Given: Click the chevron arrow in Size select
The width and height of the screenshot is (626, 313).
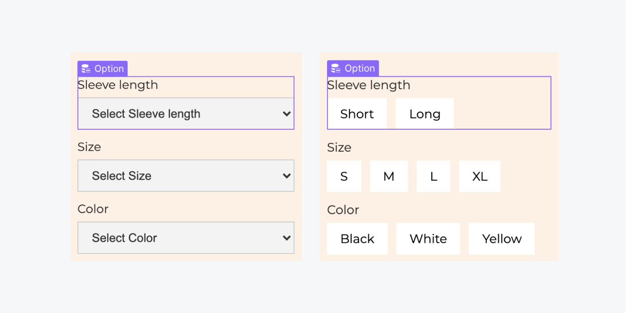Looking at the screenshot, I should [x=287, y=176].
